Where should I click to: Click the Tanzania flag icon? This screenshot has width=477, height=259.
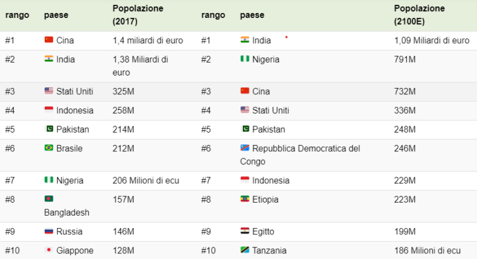(245, 250)
